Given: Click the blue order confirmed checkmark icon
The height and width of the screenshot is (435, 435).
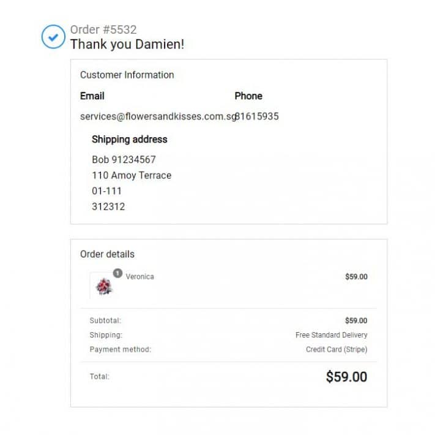Looking at the screenshot, I should pos(53,37).
